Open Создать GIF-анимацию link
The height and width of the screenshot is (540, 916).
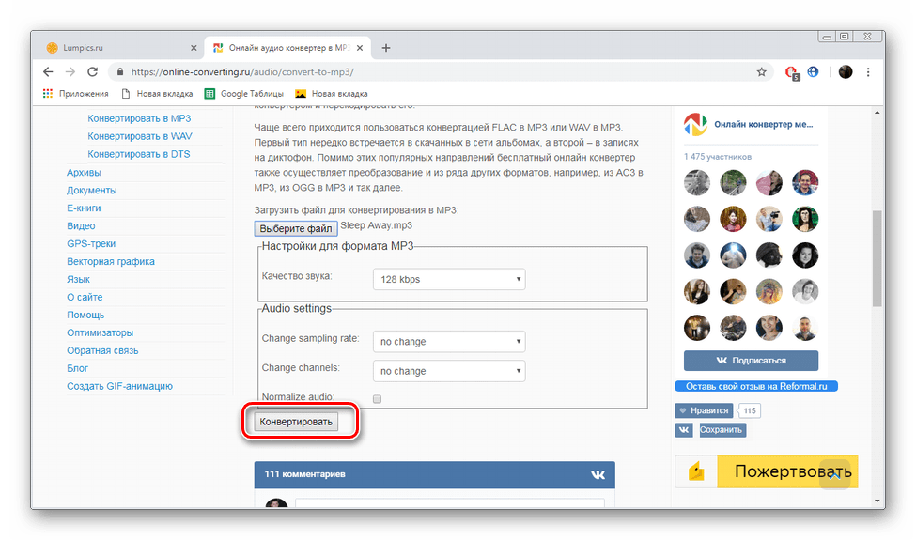(x=119, y=386)
